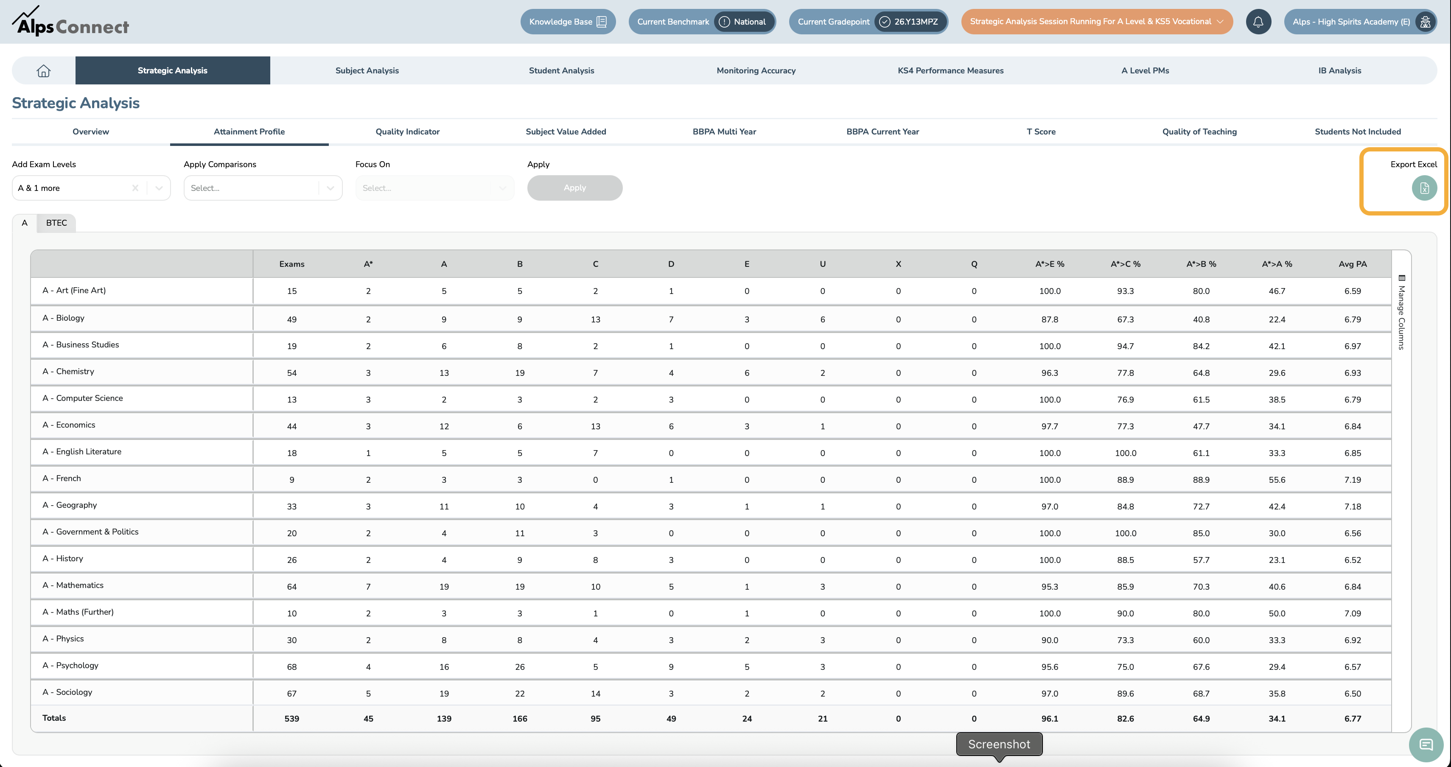Open Students Not Included sub-tab
1451x767 pixels.
pos(1358,132)
